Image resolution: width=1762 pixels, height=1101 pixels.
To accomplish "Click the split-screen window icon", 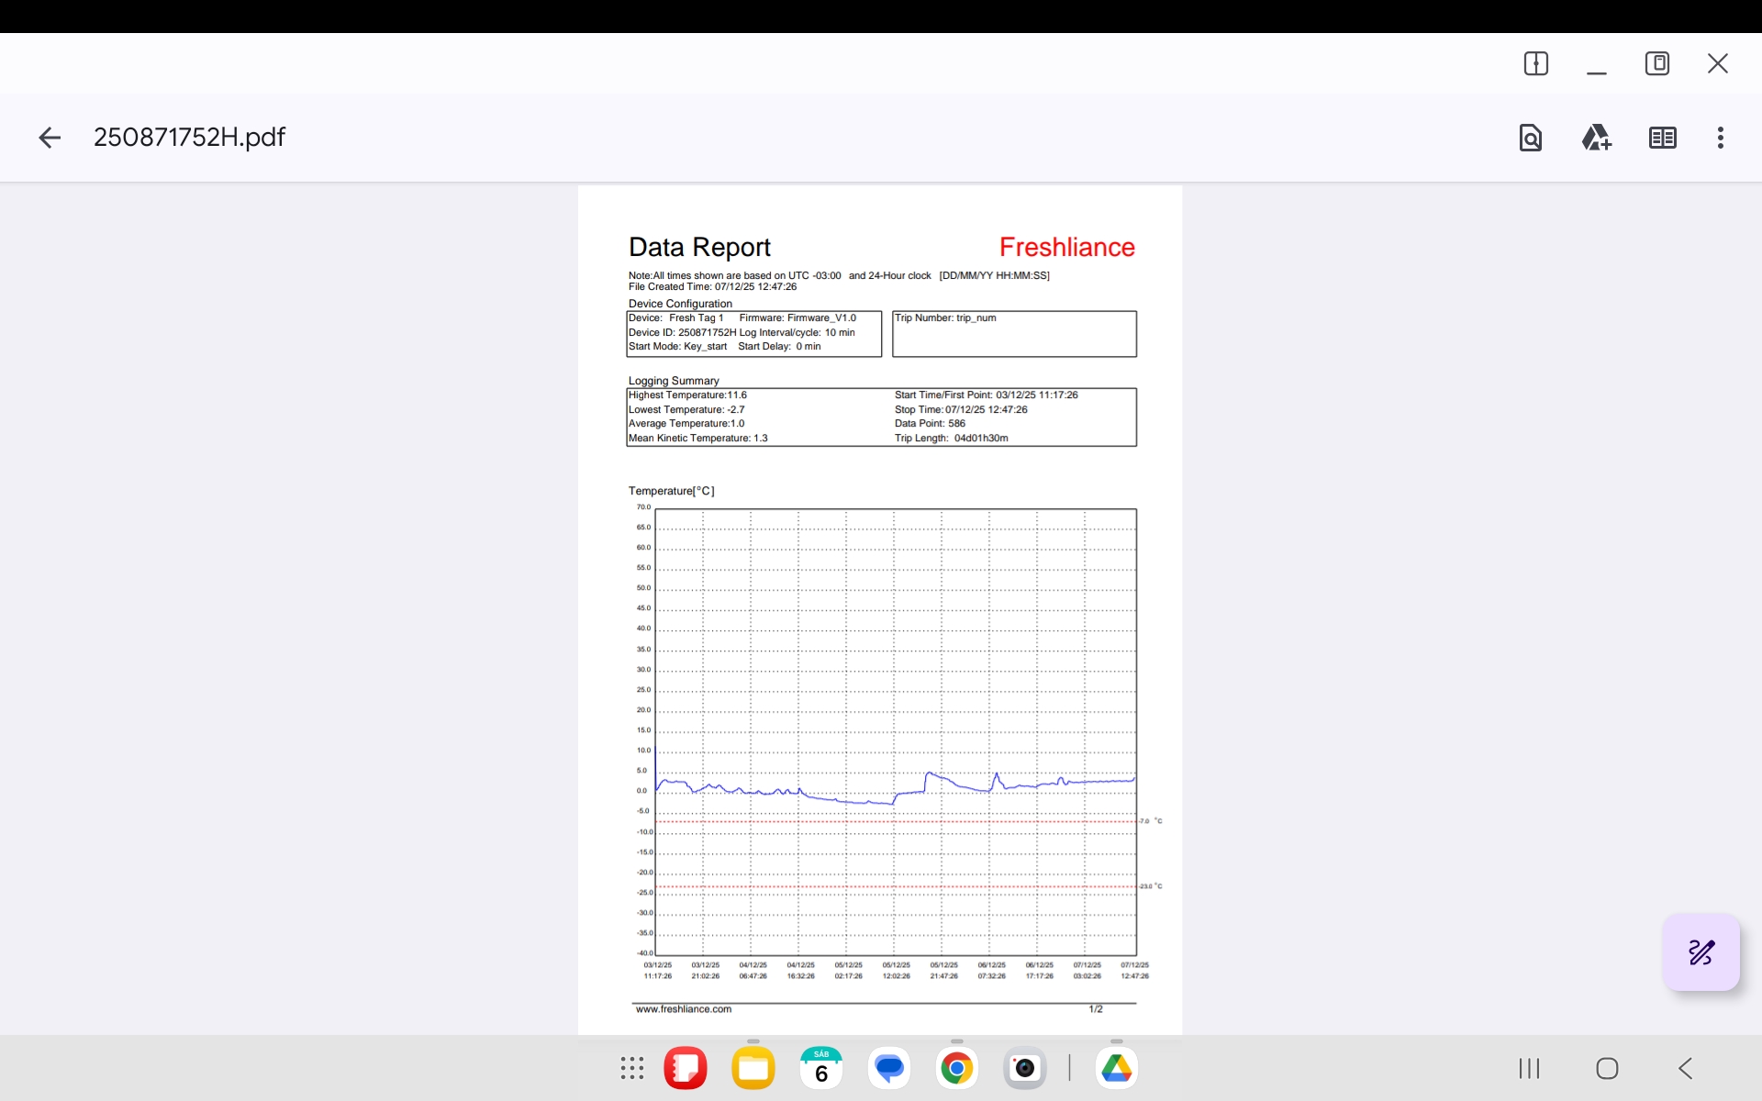I will [1535, 63].
